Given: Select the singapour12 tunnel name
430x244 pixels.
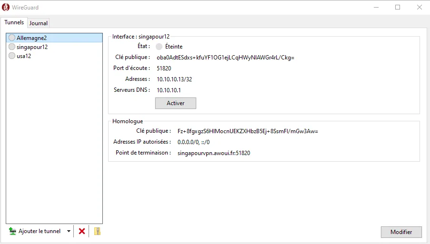Looking at the screenshot, I should (32, 47).
